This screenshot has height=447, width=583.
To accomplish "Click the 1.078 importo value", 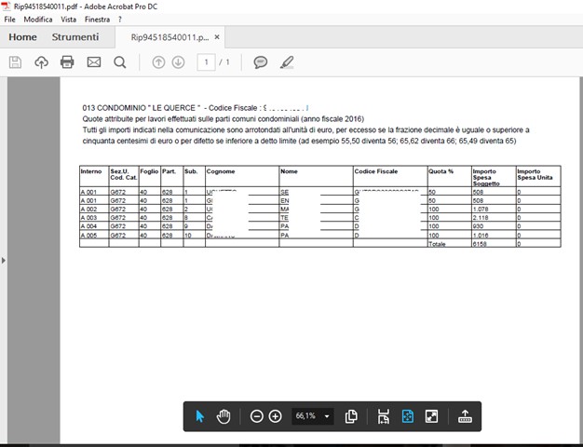I will (x=481, y=210).
